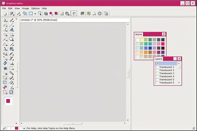
Task: Click the toolbox scroll-up arrow
Action: click(16, 19)
